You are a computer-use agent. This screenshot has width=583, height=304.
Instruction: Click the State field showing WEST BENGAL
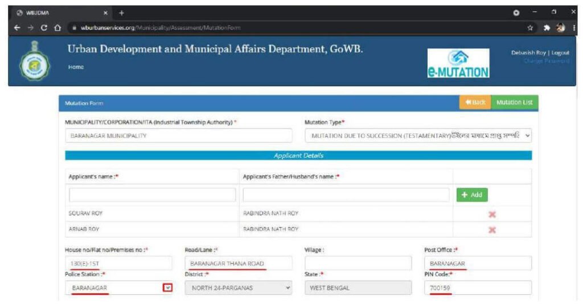[x=358, y=287]
